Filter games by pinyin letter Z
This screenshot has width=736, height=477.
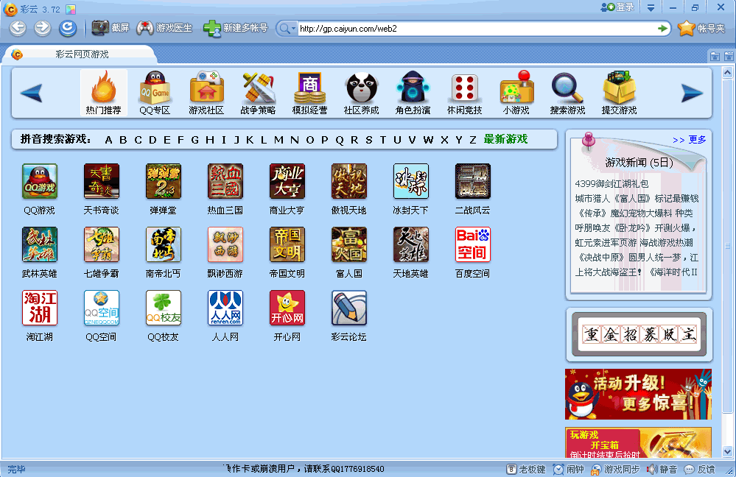tap(473, 140)
